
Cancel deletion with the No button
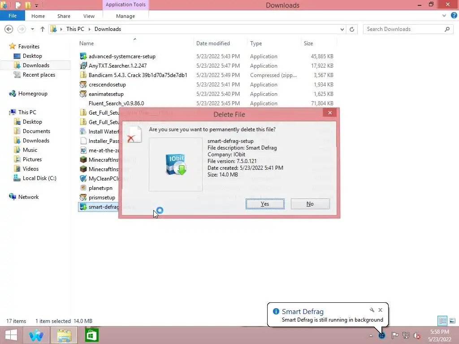[310, 204]
